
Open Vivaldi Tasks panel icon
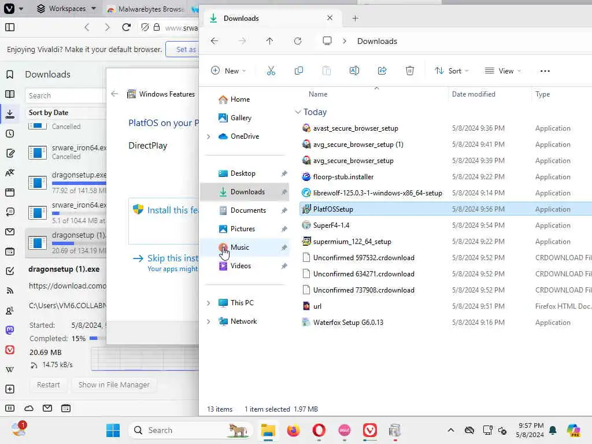pyautogui.click(x=10, y=271)
